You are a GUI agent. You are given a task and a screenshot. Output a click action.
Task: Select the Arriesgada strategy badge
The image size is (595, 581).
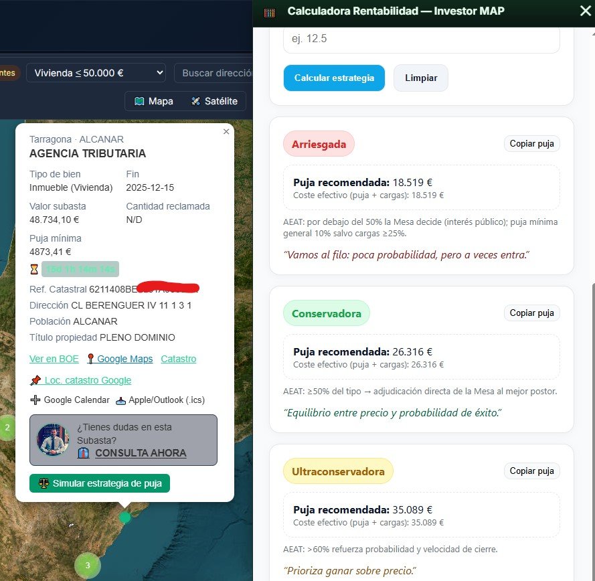(x=319, y=143)
